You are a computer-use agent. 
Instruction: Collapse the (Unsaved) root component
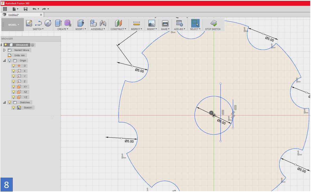point(1,45)
